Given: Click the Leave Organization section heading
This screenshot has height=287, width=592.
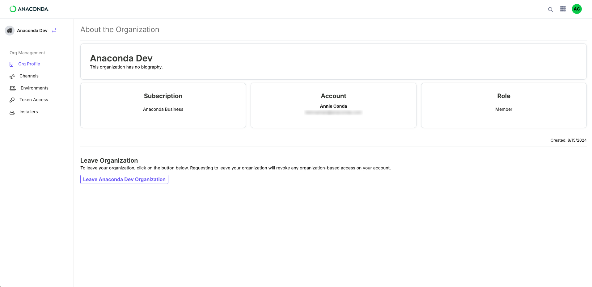Looking at the screenshot, I should point(109,160).
